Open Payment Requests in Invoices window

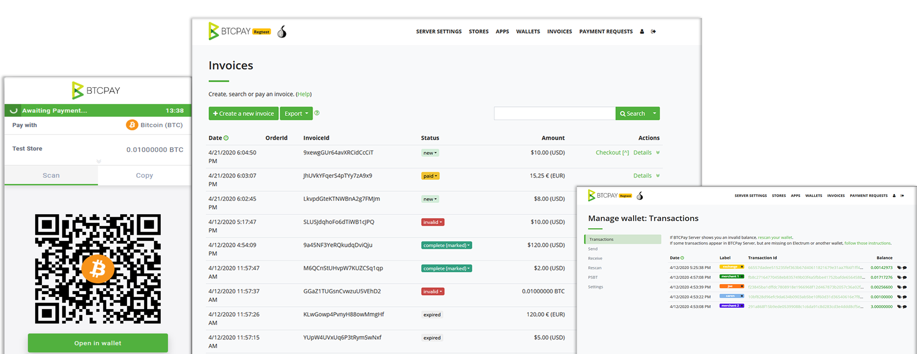coord(606,32)
